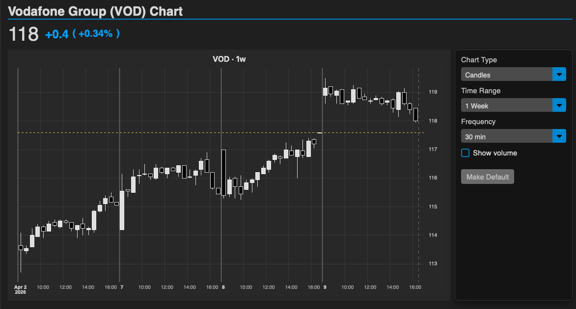Open the Chart Type dropdown arrow icon
This screenshot has height=309, width=576.
559,74
